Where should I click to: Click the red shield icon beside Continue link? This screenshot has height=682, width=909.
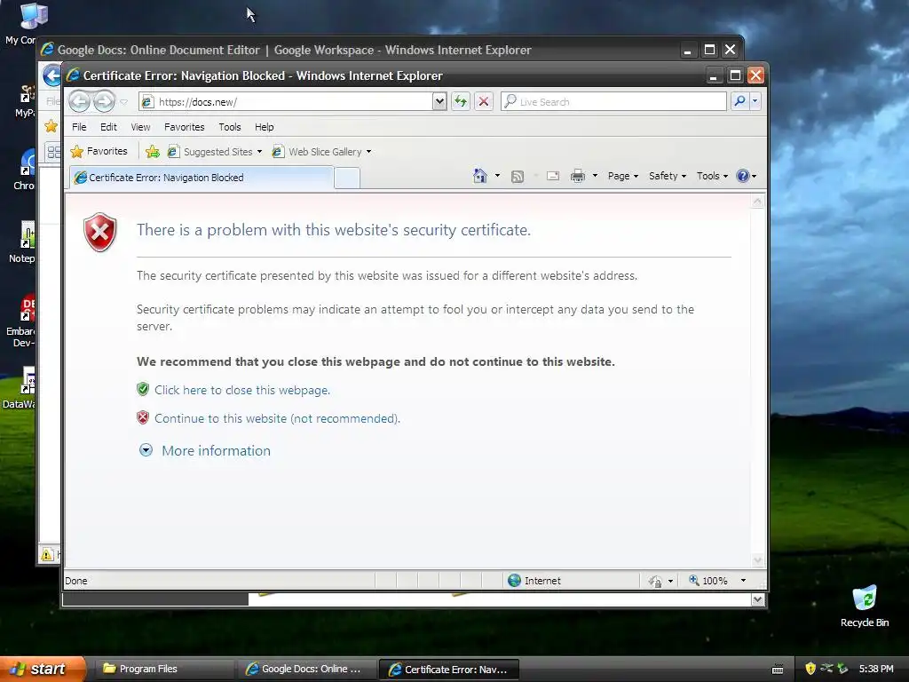click(x=143, y=417)
